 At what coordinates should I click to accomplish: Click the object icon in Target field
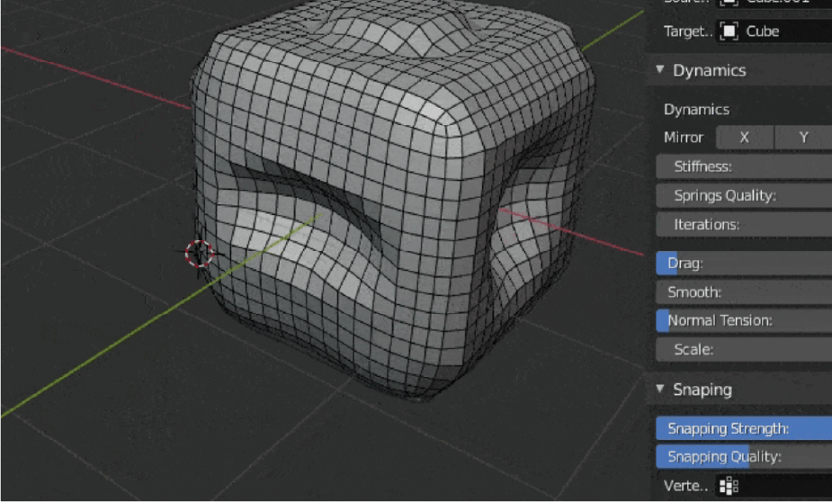[x=729, y=31]
